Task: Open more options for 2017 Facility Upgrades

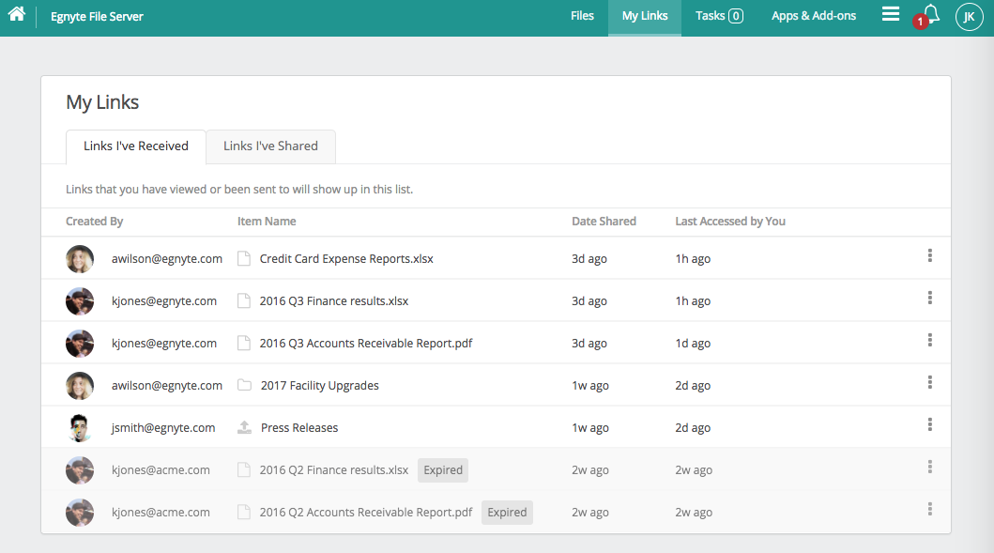Action: point(930,382)
